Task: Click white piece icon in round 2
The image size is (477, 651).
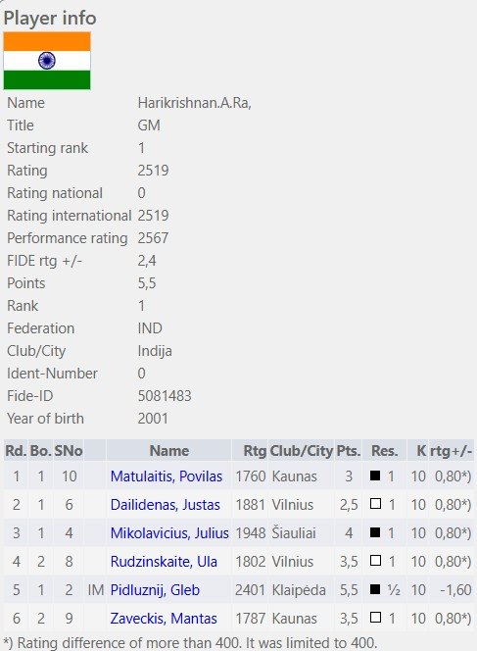Action: pos(375,504)
